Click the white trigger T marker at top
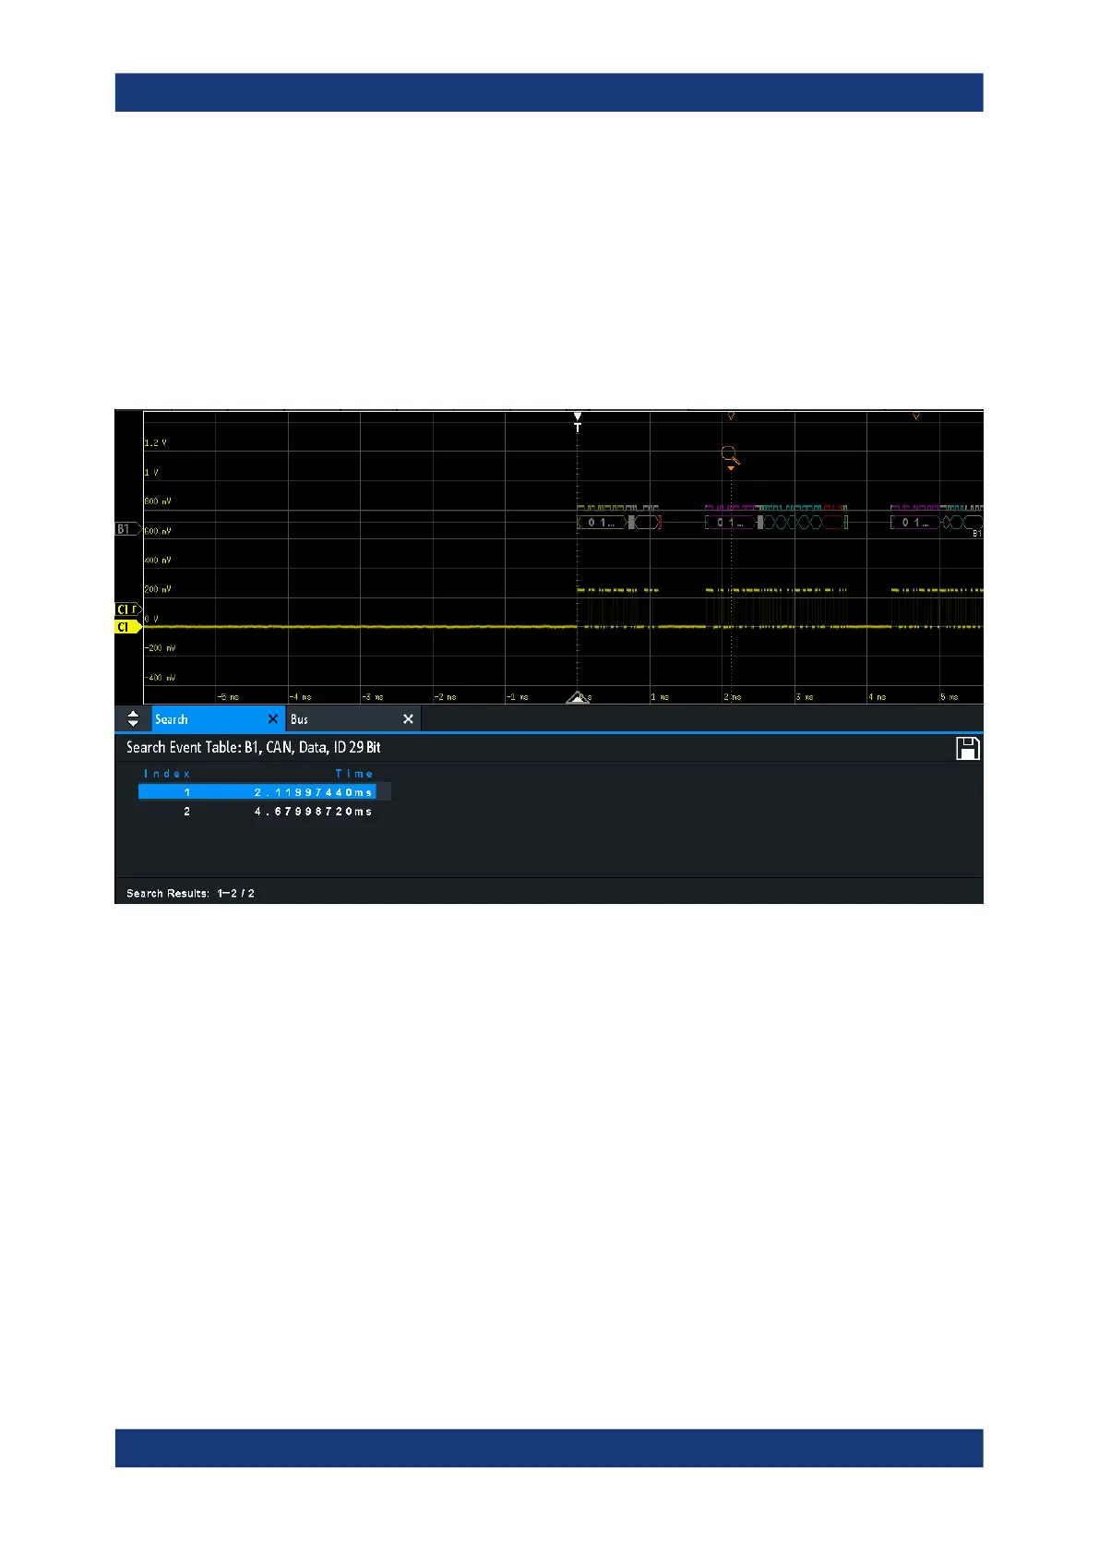 point(578,422)
